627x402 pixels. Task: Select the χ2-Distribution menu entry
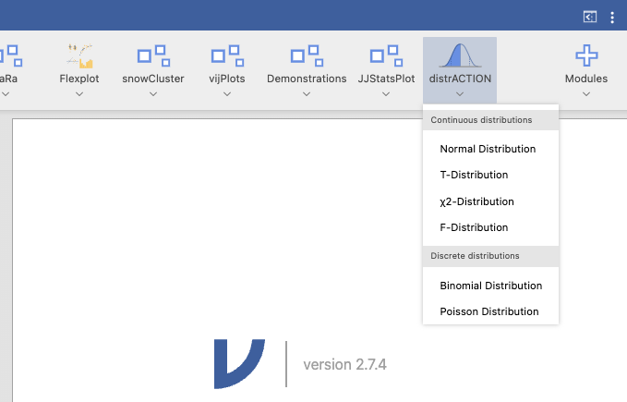(x=476, y=201)
